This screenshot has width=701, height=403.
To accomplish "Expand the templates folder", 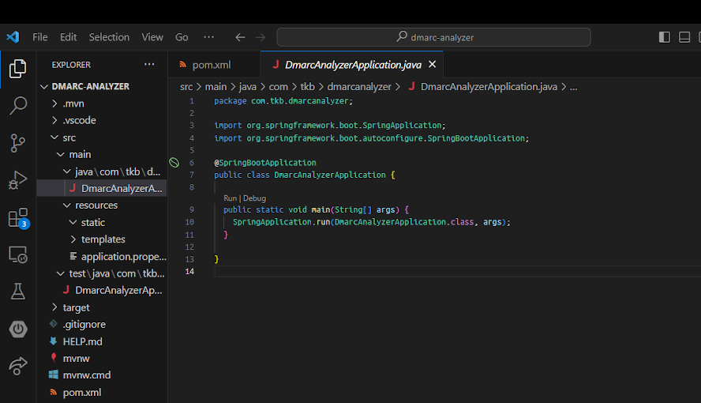I will [103, 239].
